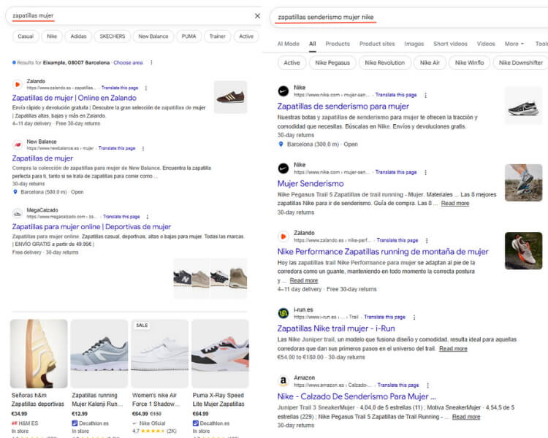
Task: Open the brown sneaker thumbnail for Zalando
Action: (230, 97)
